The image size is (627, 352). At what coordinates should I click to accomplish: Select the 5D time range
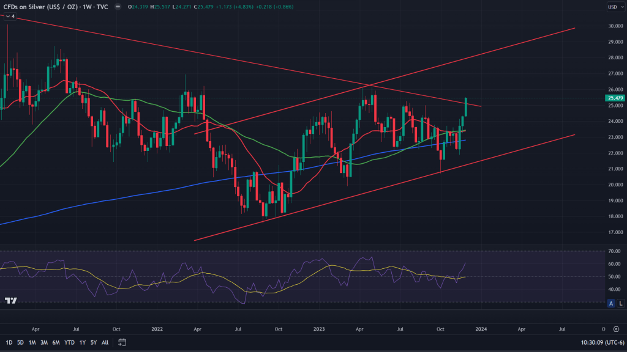click(21, 342)
